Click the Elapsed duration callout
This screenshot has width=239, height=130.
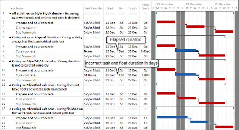coord(126,40)
